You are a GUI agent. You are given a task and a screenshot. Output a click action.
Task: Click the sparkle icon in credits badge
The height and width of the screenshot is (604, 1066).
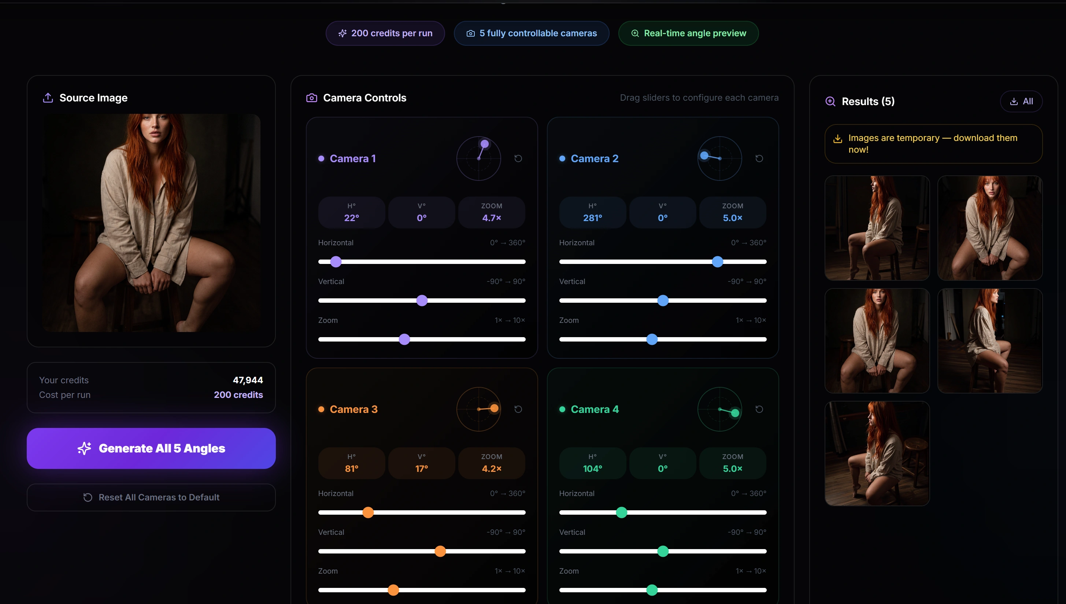coord(343,33)
